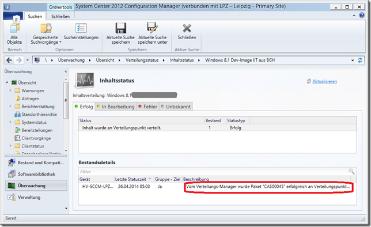The width and height of the screenshot is (371, 227).
Task: Click the Bestand und Kompatibilität workspace icon
Action: click(12, 162)
